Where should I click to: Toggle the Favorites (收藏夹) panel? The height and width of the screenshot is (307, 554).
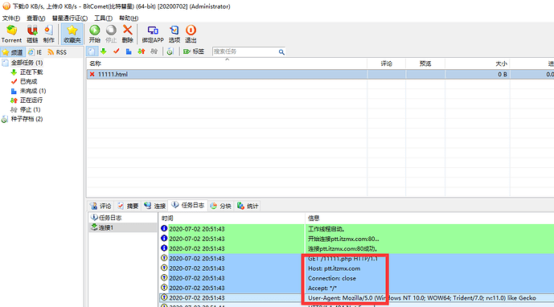pos(72,34)
